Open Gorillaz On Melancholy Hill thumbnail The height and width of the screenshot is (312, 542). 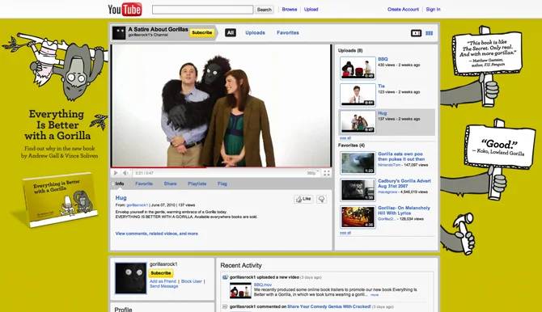(358, 217)
